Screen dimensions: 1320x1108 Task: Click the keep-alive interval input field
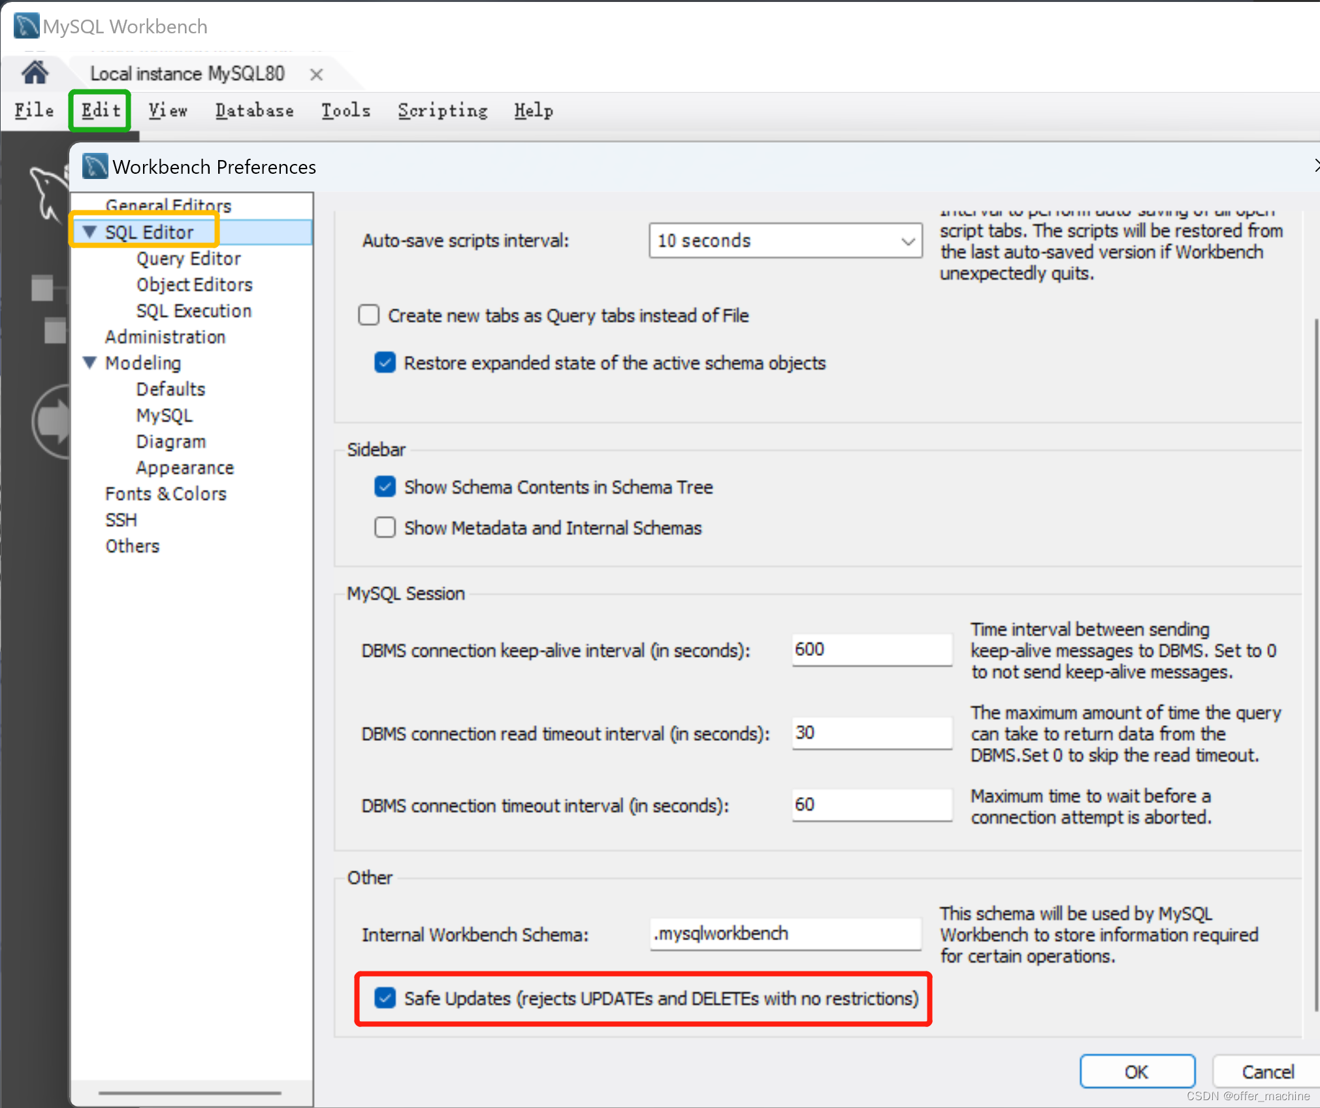[x=871, y=649]
